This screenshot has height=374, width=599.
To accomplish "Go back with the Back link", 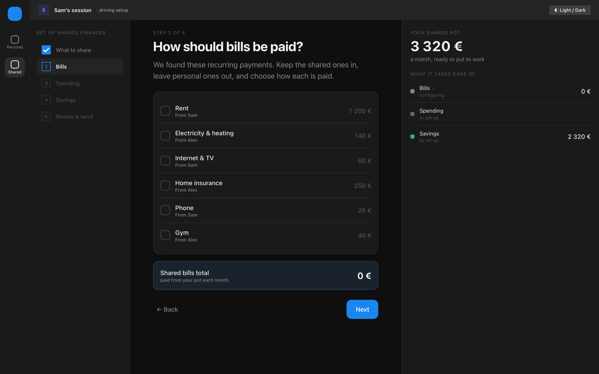I will [167, 309].
